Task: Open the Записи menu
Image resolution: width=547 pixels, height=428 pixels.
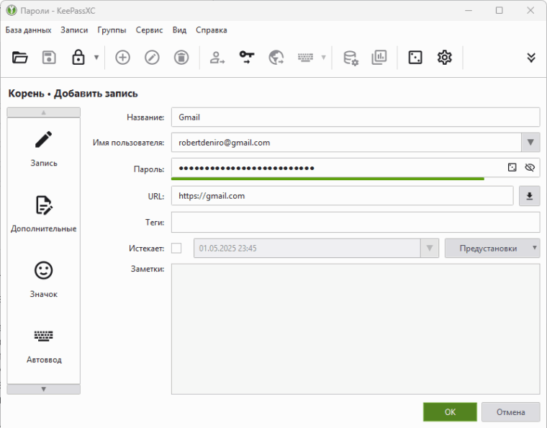Action: 74,30
